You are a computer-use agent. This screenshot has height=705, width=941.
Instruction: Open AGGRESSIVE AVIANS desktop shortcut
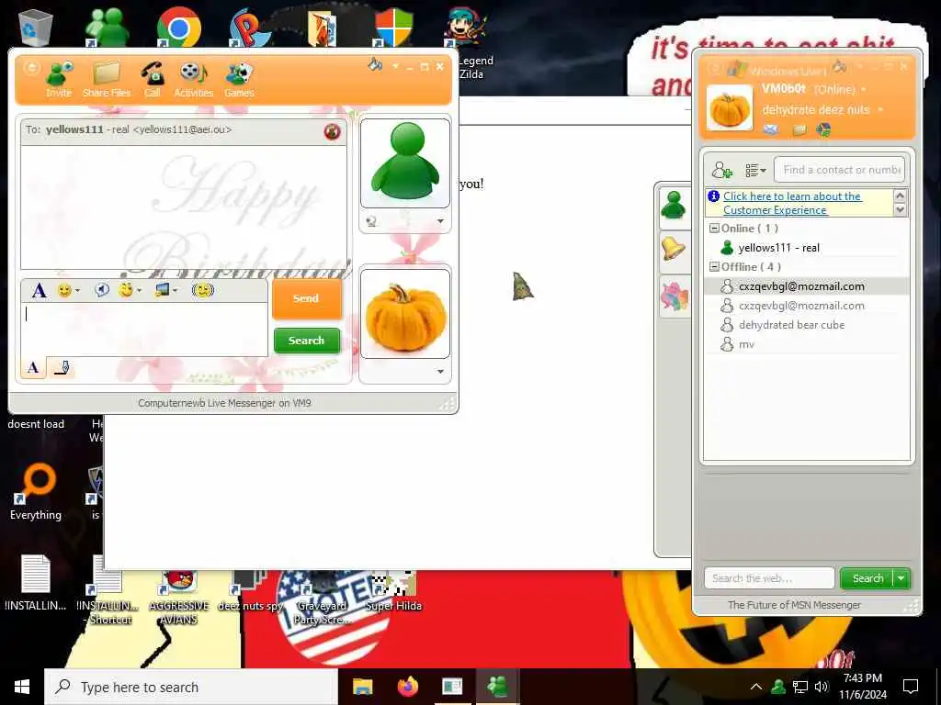tap(179, 597)
